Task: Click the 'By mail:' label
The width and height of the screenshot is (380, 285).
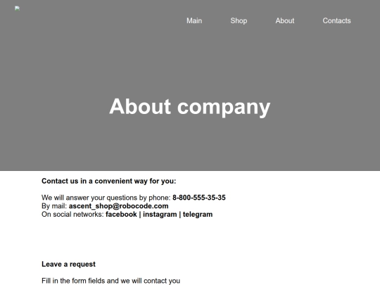Action: (54, 206)
